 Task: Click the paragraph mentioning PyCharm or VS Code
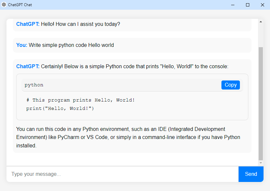tap(128, 137)
